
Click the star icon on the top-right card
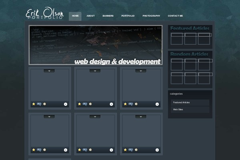[x=125, y=104]
